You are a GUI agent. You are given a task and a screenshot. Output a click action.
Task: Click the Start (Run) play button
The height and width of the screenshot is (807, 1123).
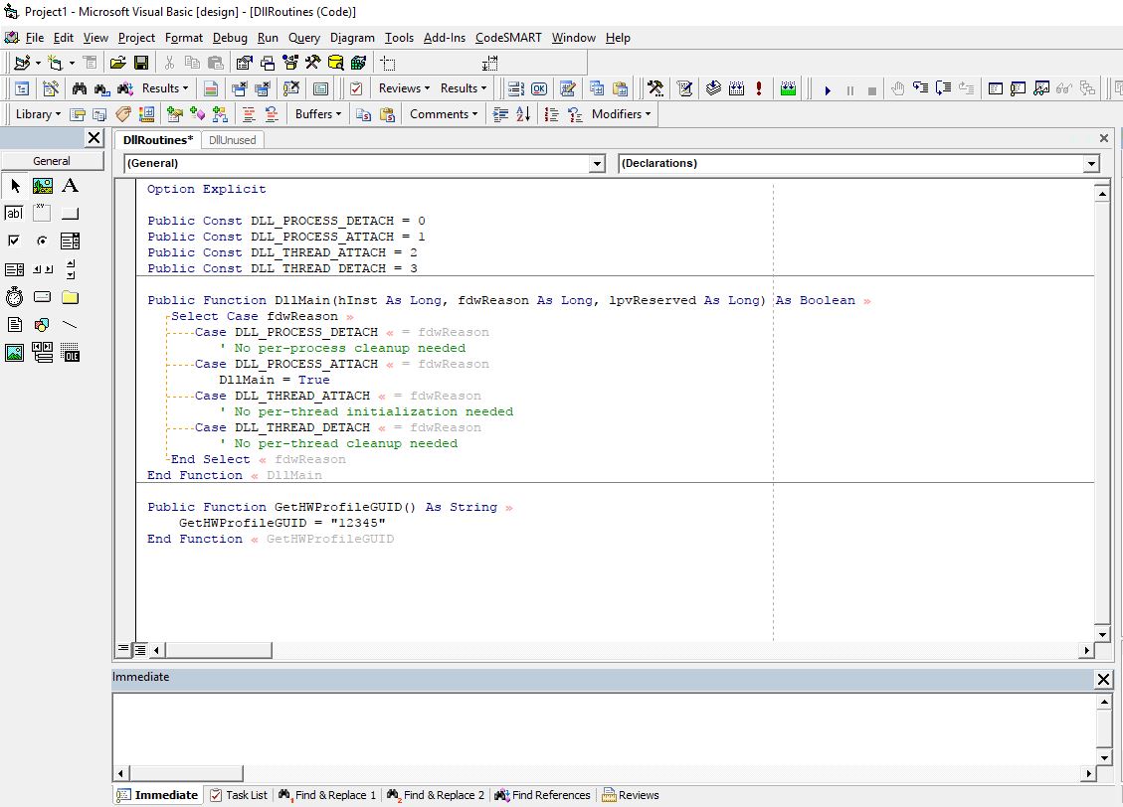pyautogui.click(x=828, y=89)
